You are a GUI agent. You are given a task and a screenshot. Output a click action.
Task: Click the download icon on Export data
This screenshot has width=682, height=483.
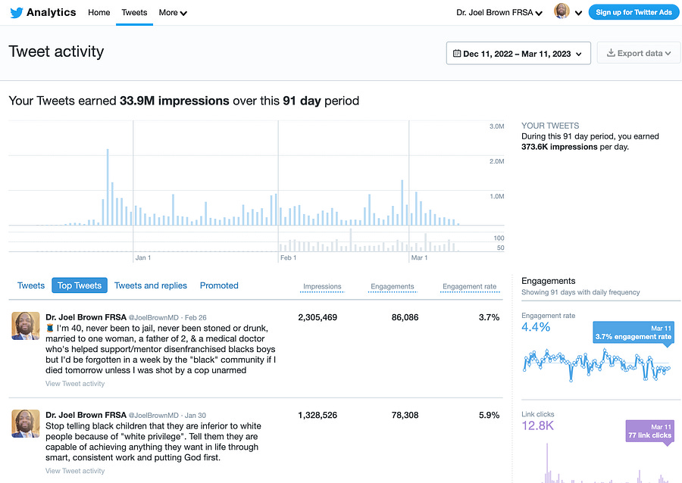tap(611, 53)
